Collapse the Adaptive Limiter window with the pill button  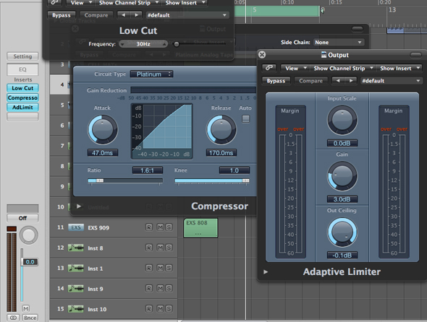(415, 55)
